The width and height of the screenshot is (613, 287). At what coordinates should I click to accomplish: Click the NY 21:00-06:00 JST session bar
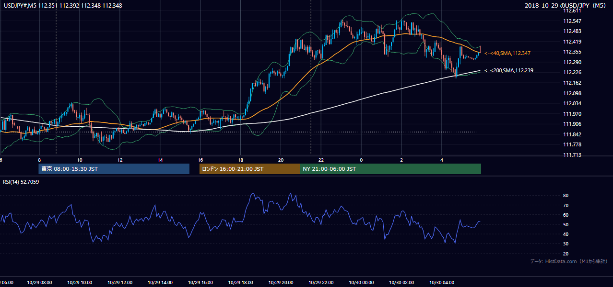point(390,169)
